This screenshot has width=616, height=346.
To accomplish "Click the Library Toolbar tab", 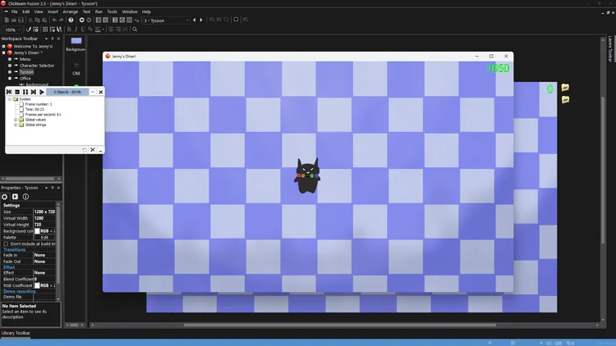I will 16,333.
